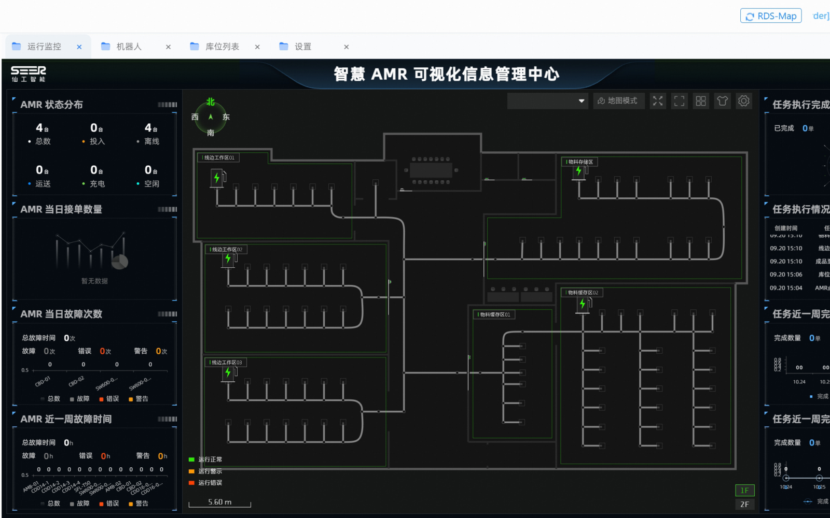Close the 设置 tab
Image resolution: width=830 pixels, height=518 pixels.
(x=347, y=47)
